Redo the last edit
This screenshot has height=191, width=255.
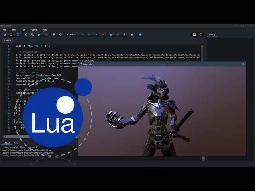(60, 35)
